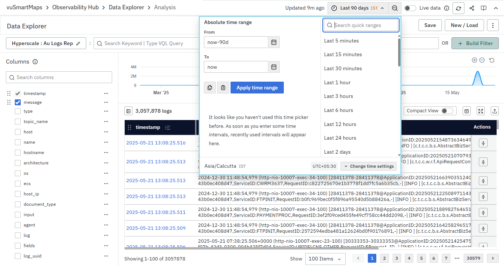Click Apply time range button
This screenshot has height=266, width=504.
[x=257, y=88]
